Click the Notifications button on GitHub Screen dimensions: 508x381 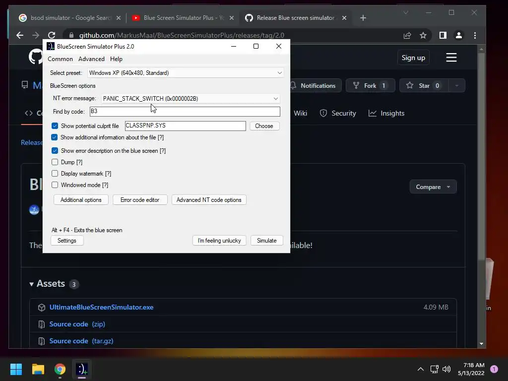click(316, 85)
